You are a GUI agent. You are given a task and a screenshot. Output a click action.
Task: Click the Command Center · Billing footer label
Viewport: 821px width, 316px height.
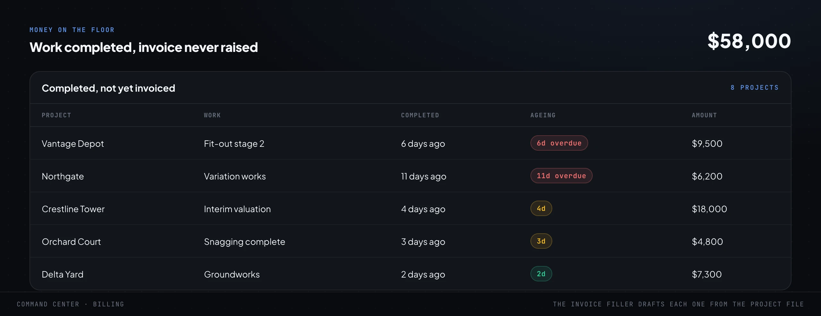[70, 304]
